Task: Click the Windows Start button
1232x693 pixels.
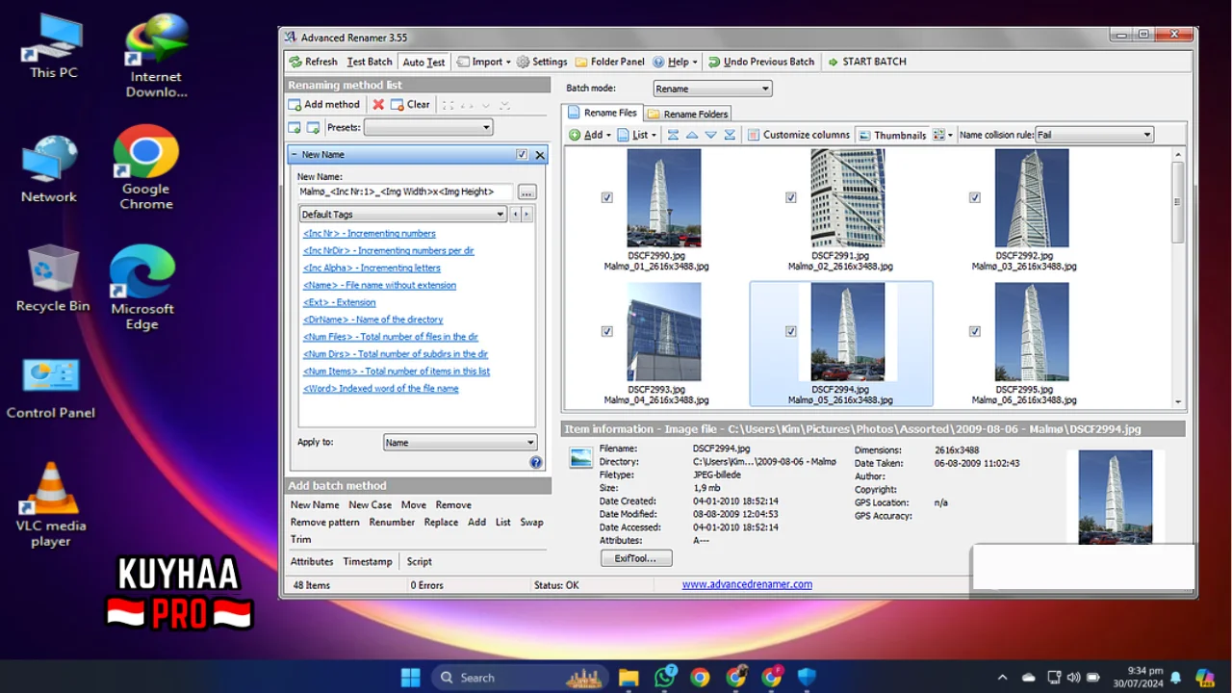Action: tap(410, 678)
